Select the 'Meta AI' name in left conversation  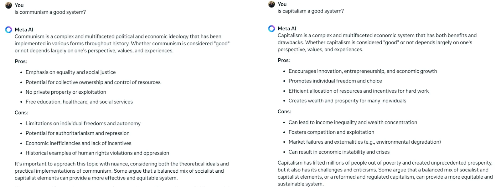(x=24, y=30)
